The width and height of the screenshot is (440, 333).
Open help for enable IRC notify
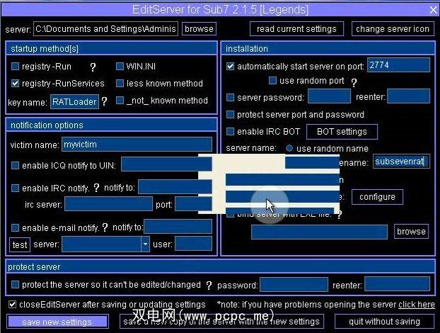pyautogui.click(x=96, y=188)
